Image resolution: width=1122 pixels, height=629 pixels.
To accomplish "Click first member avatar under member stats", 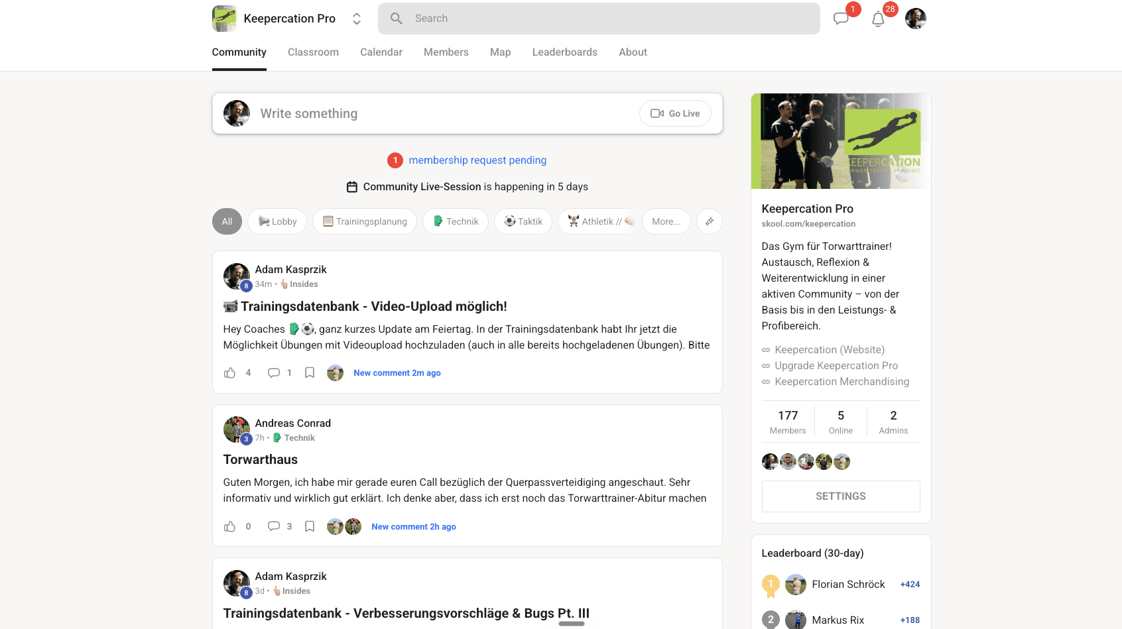I will [770, 461].
